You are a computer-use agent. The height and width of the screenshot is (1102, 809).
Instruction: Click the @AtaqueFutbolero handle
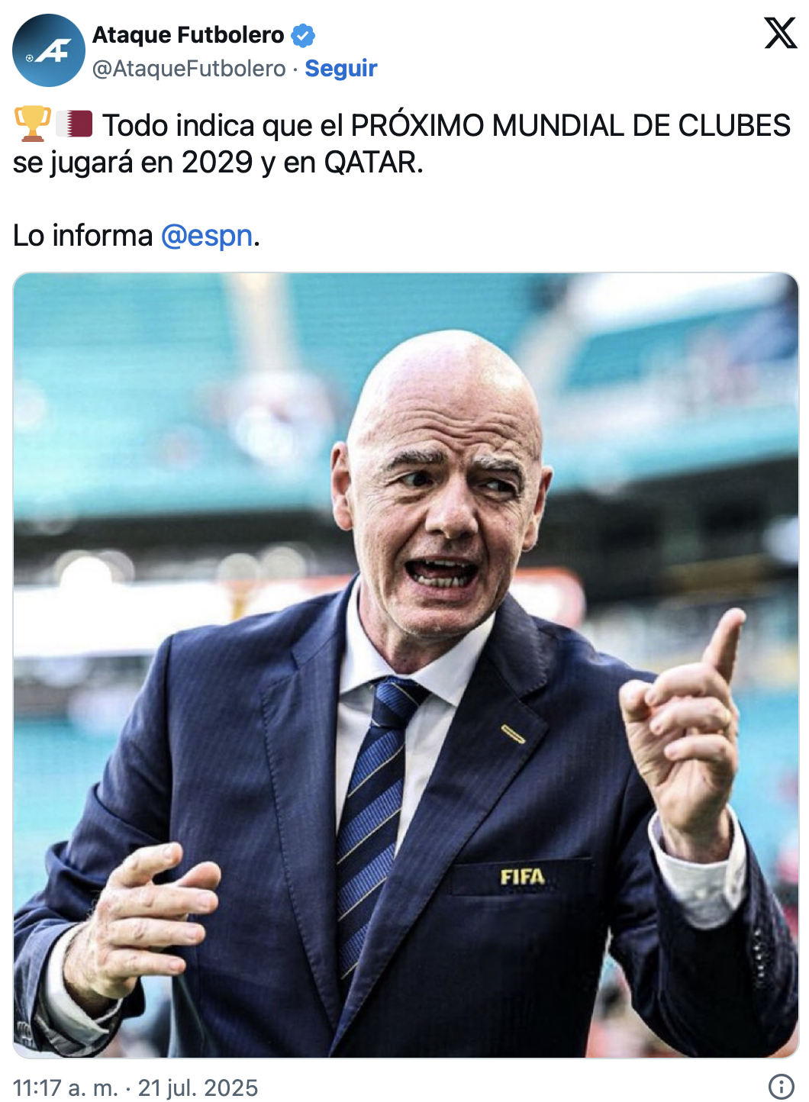point(189,69)
